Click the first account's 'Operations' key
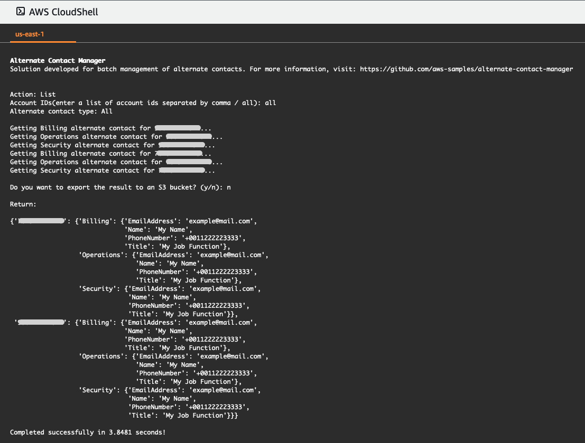This screenshot has width=585, height=443. pos(101,255)
